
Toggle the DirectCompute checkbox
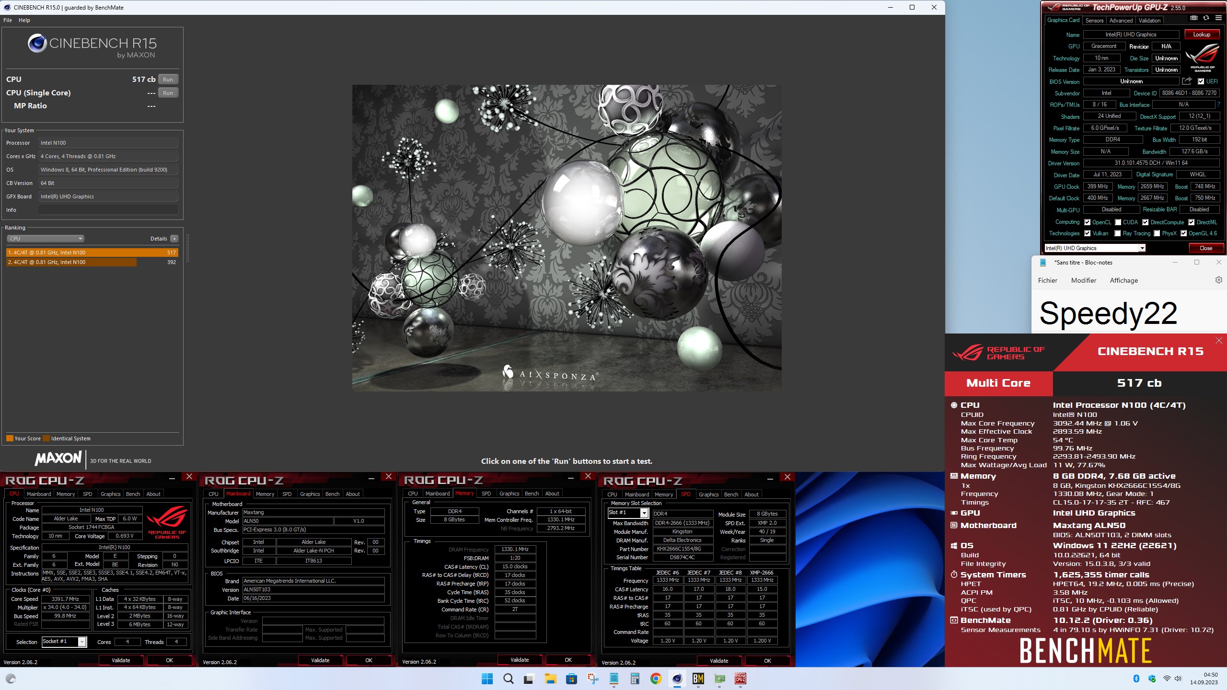pyautogui.click(x=1145, y=222)
